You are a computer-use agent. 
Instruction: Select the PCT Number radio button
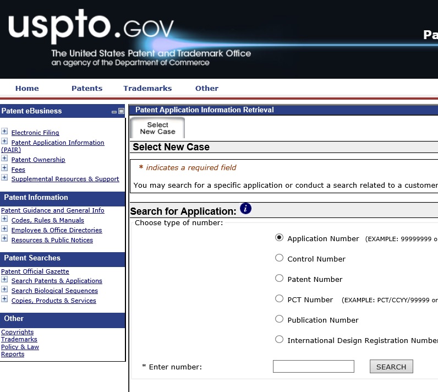[x=279, y=298]
